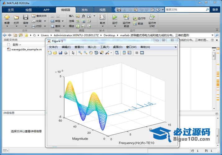
Task: Select the pan hand tool
Action: coord(91,53)
